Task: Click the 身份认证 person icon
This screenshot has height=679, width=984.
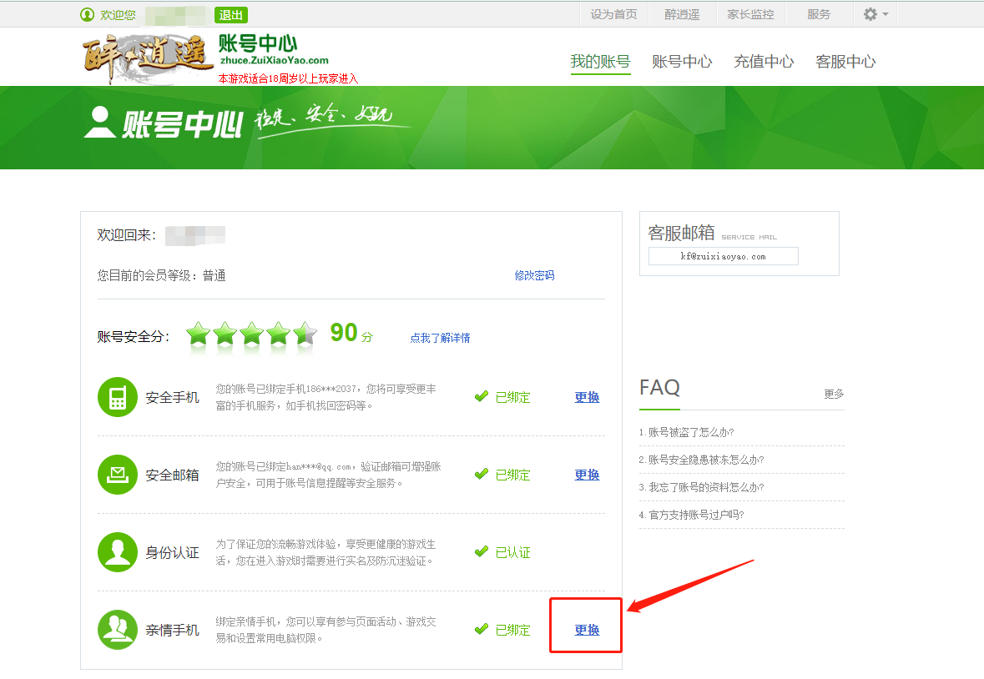Action: point(118,552)
